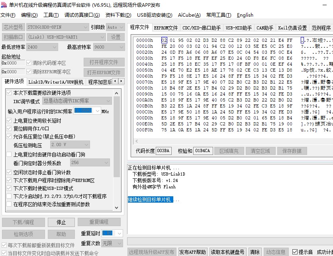Click 发布APP帮助 button
The image size is (333, 256).
tap(192, 252)
